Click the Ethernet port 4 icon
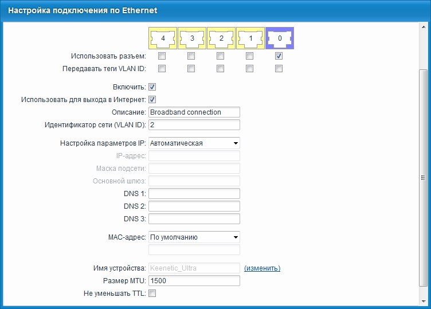The height and width of the screenshot is (309, 431). tap(163, 39)
